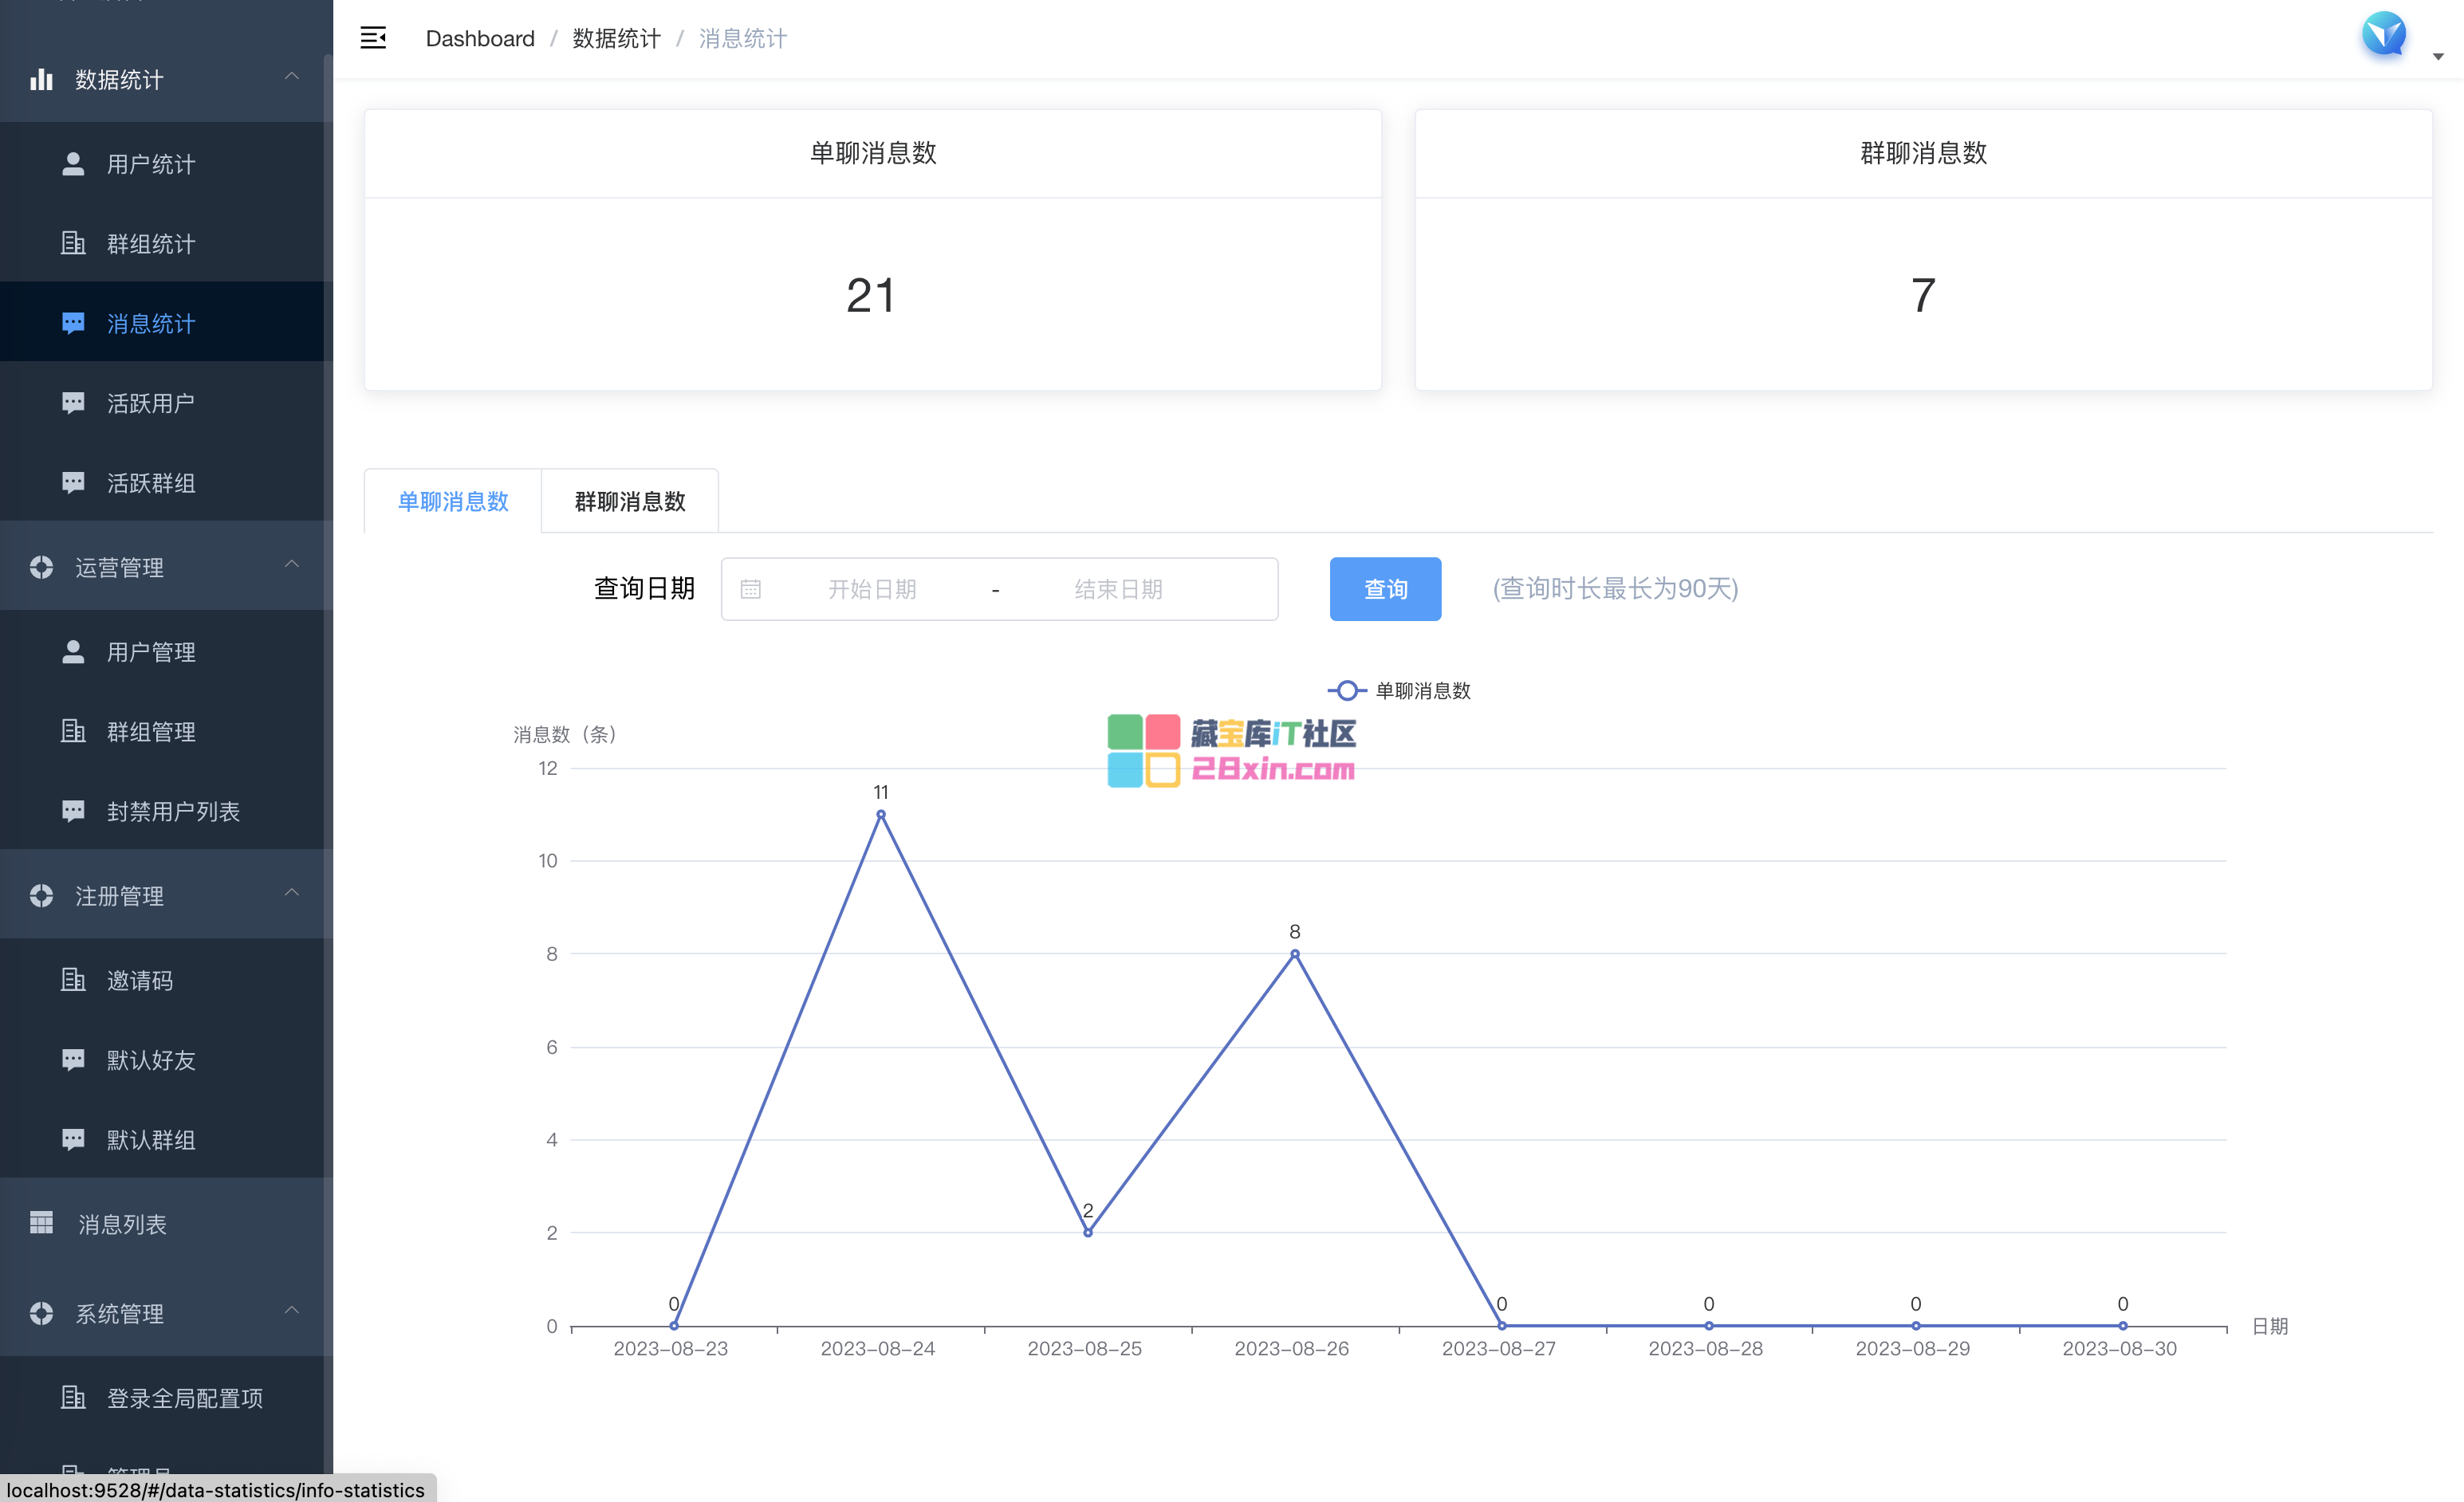Toggle 单聊消息数 legend series in chart
Viewport: 2464px width, 1502px height.
[x=1399, y=691]
